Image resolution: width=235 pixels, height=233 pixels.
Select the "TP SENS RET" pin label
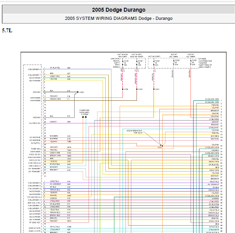click(x=35, y=222)
